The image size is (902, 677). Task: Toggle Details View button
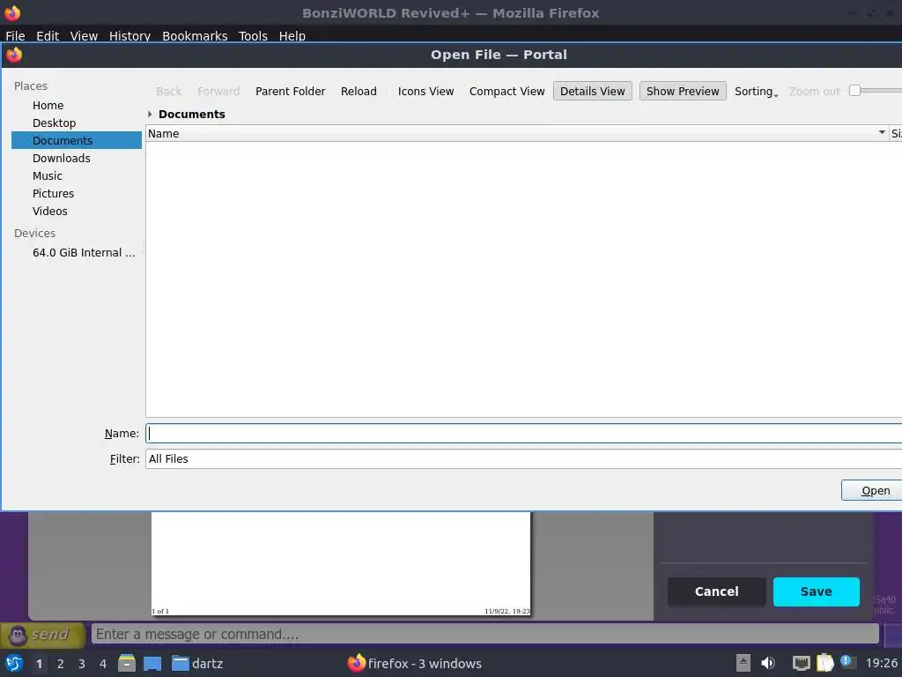point(593,91)
